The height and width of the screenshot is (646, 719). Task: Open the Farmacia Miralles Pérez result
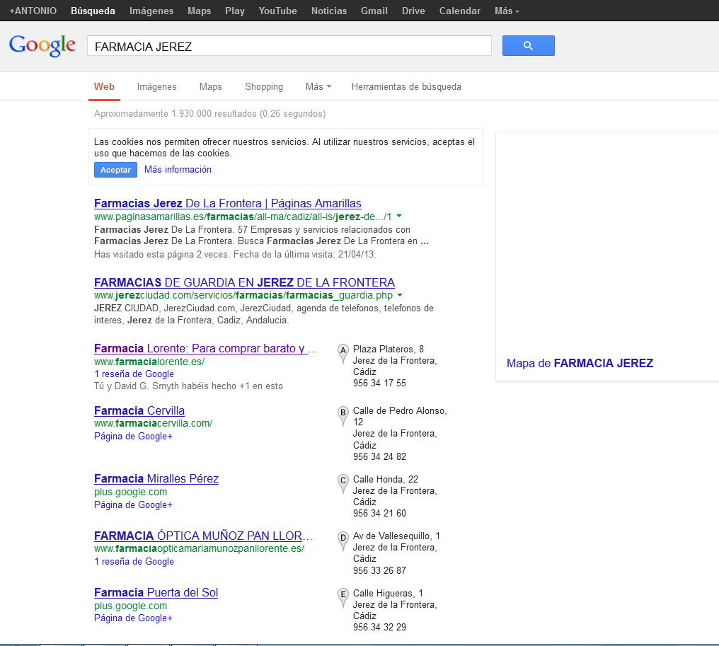156,478
